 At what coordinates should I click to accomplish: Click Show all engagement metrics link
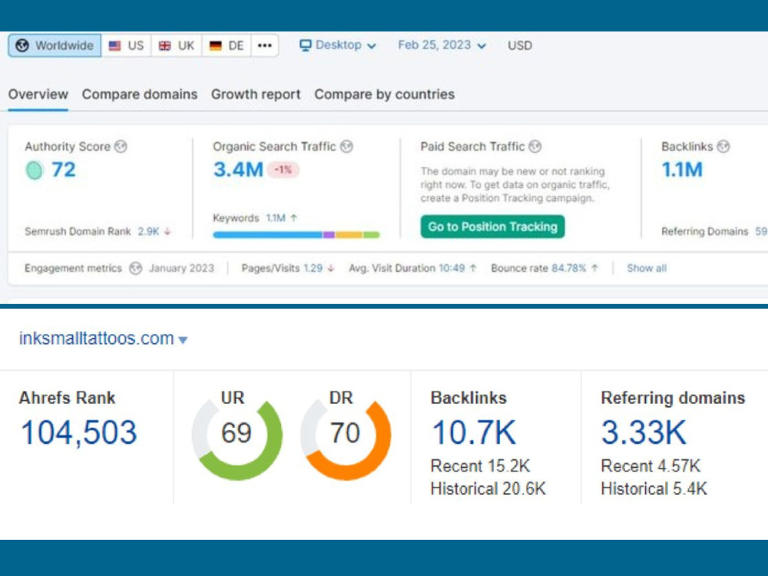(647, 268)
